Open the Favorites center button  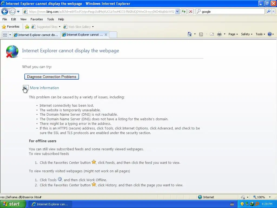click(x=11, y=27)
